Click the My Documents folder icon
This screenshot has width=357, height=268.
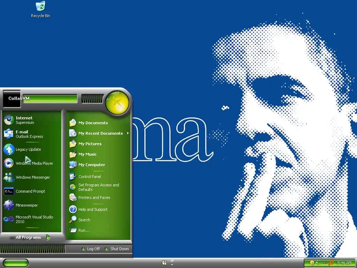click(x=73, y=123)
